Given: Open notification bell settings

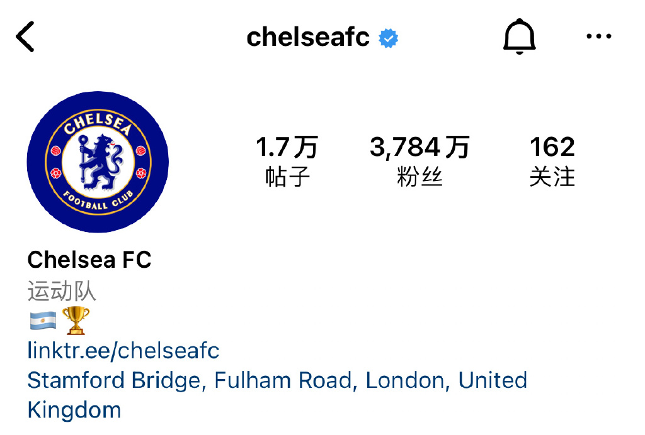Looking at the screenshot, I should (519, 37).
